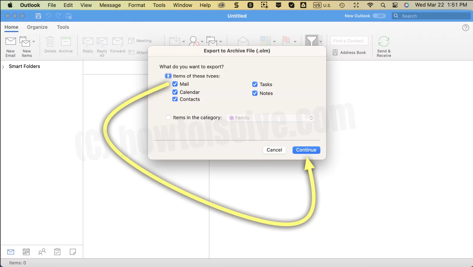The image size is (473, 267).
Task: Click the New Items icon
Action: coord(25,41)
